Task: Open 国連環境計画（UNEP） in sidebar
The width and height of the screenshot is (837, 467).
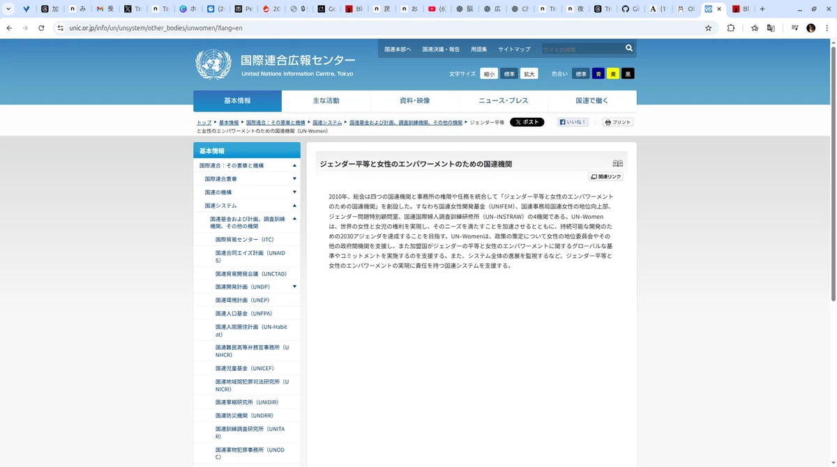Action: 242,300
